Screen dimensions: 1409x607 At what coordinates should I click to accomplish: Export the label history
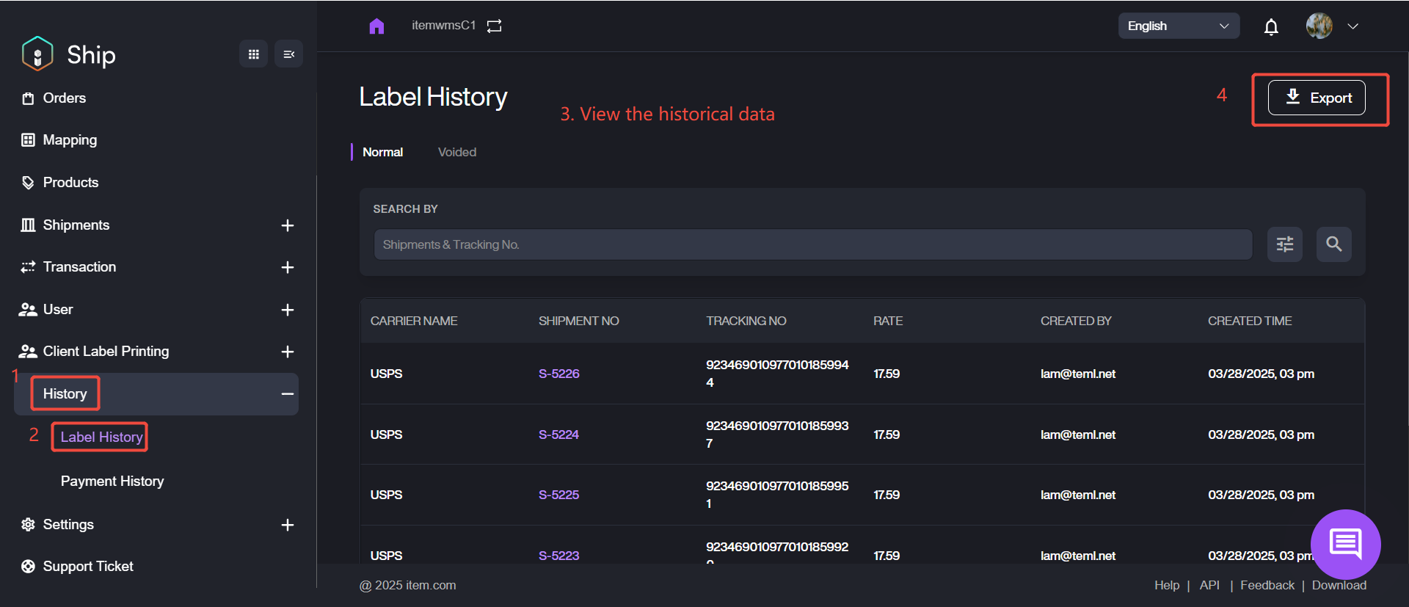point(1317,98)
